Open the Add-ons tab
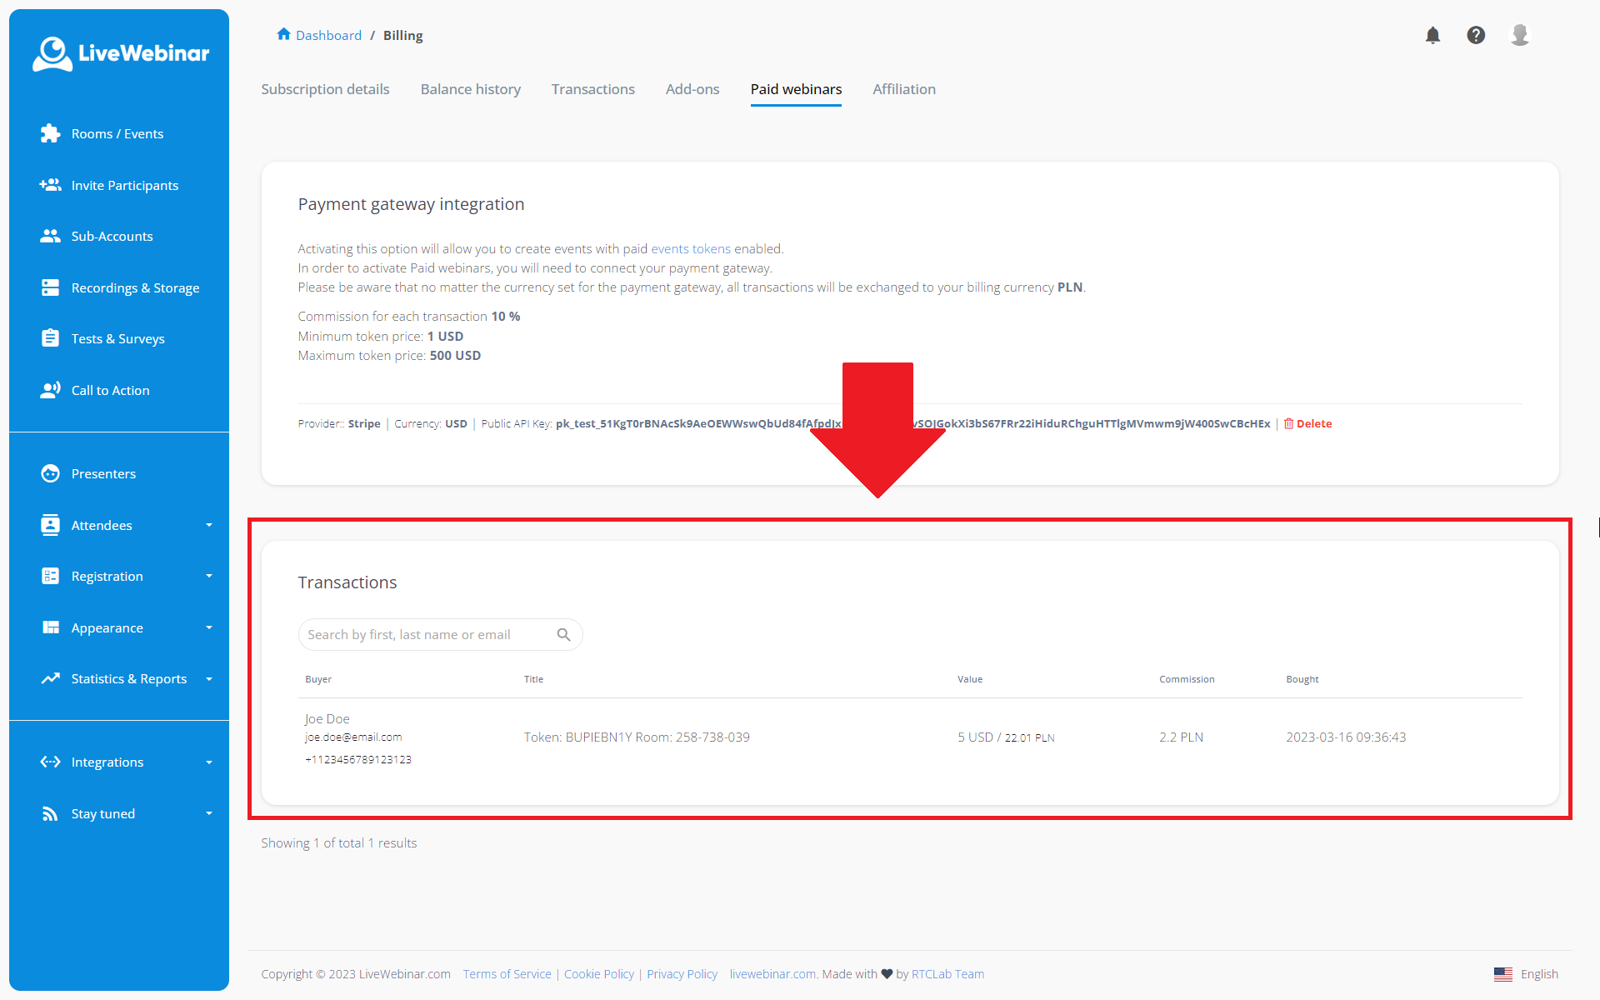Screen dimensions: 1600x1000 point(692,89)
